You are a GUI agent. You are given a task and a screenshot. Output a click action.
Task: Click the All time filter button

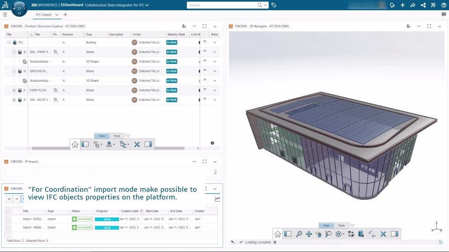click(x=9, y=199)
